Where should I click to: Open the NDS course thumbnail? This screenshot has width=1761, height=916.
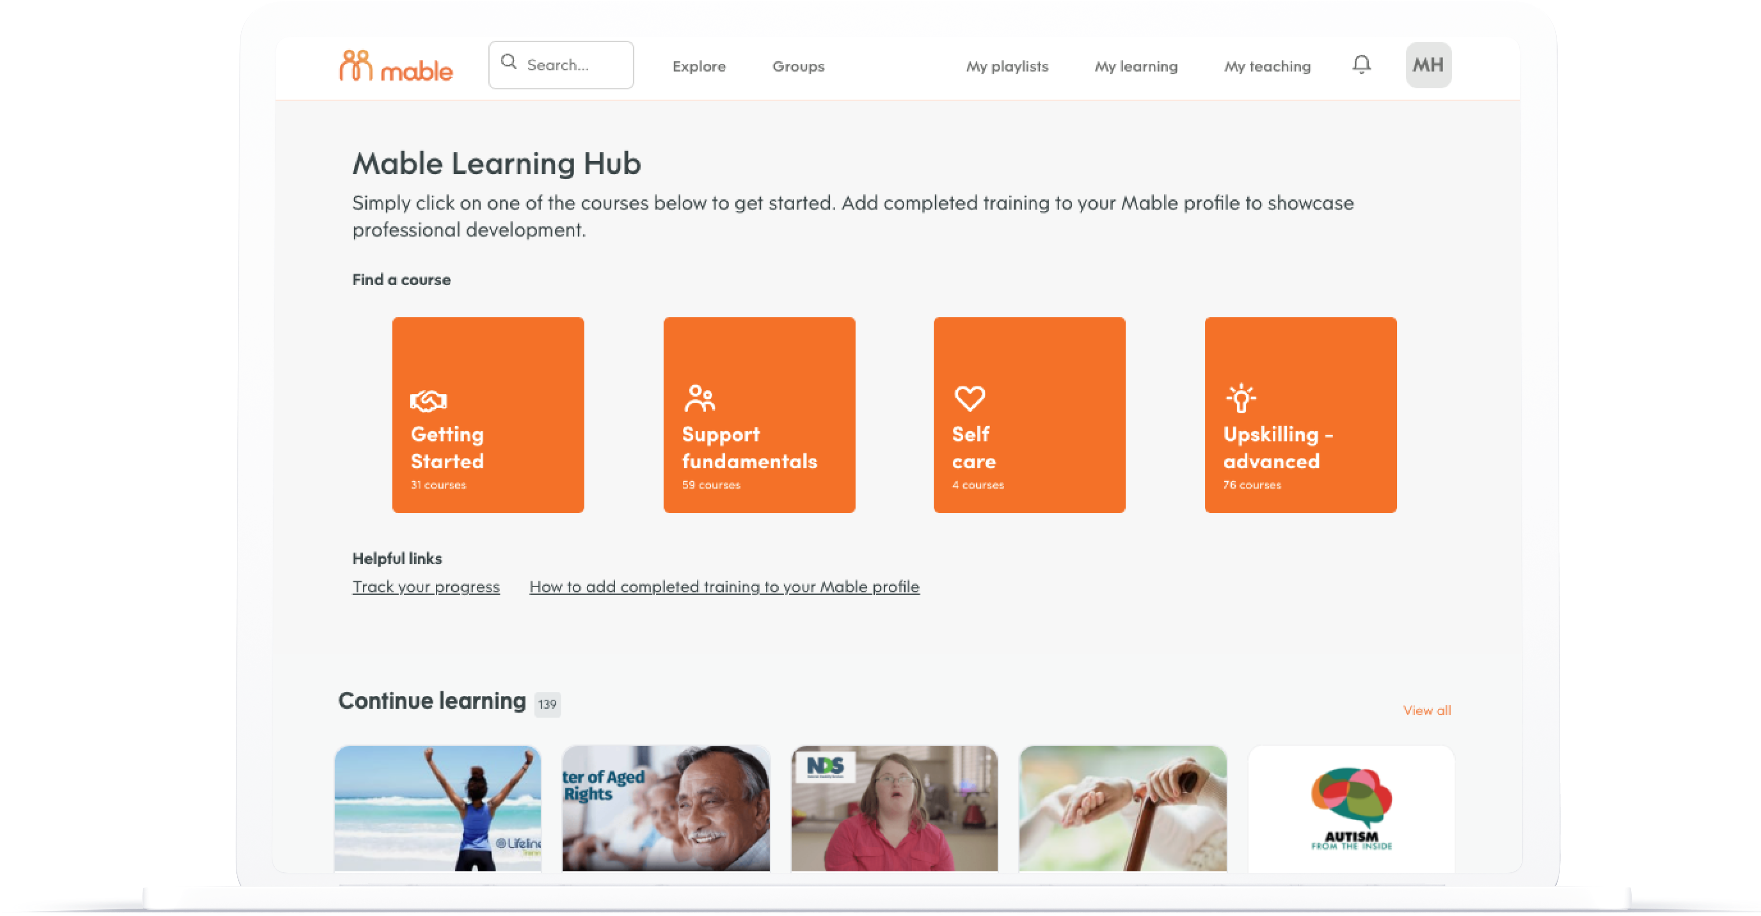(894, 809)
